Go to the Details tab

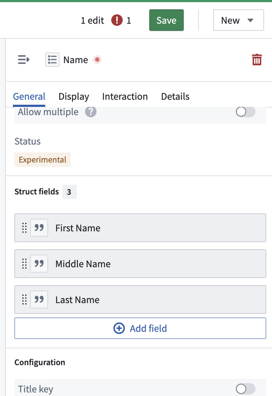[175, 96]
